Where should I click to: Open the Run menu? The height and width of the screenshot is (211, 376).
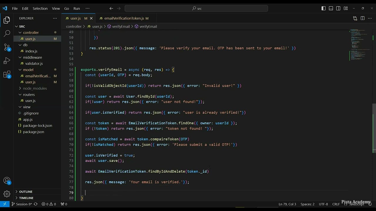coord(77,8)
